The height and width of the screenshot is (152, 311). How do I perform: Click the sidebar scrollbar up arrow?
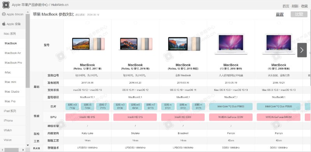coord(28,12)
